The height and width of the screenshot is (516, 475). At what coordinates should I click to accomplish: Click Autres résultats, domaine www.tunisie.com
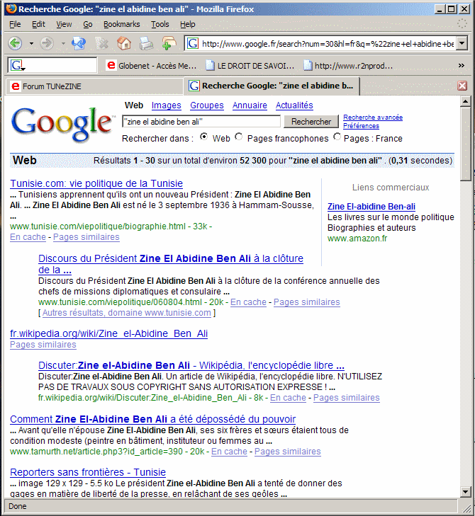click(127, 313)
